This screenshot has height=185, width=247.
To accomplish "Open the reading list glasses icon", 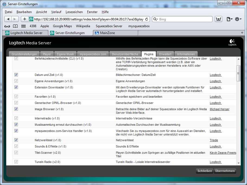I will pos(7,26).
